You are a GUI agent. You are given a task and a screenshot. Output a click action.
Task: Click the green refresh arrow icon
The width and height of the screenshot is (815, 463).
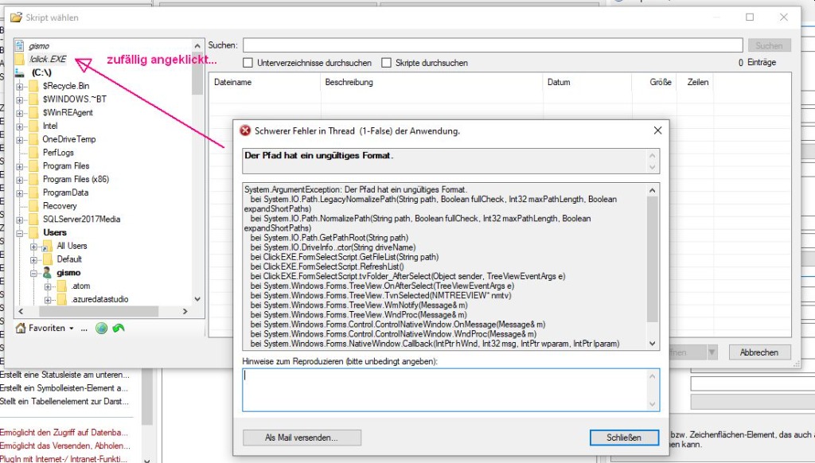pyautogui.click(x=119, y=328)
